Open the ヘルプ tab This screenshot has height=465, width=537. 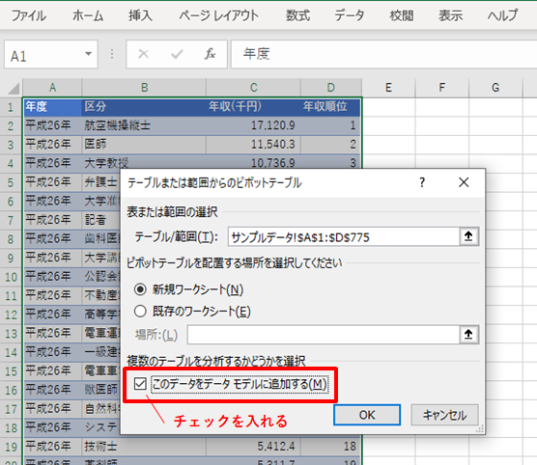coord(503,15)
